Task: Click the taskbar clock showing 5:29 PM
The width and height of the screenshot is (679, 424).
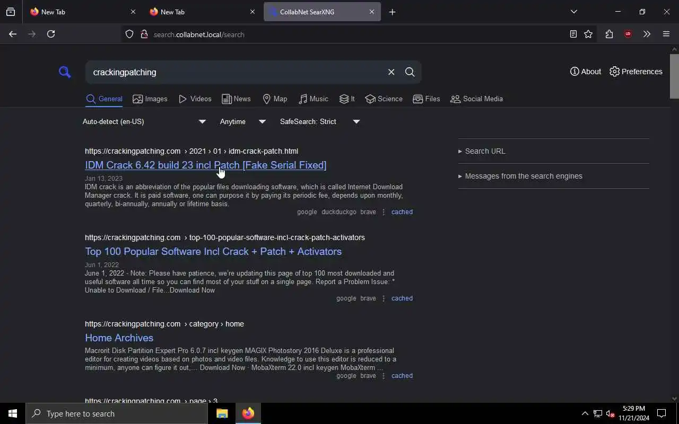Action: (634, 413)
